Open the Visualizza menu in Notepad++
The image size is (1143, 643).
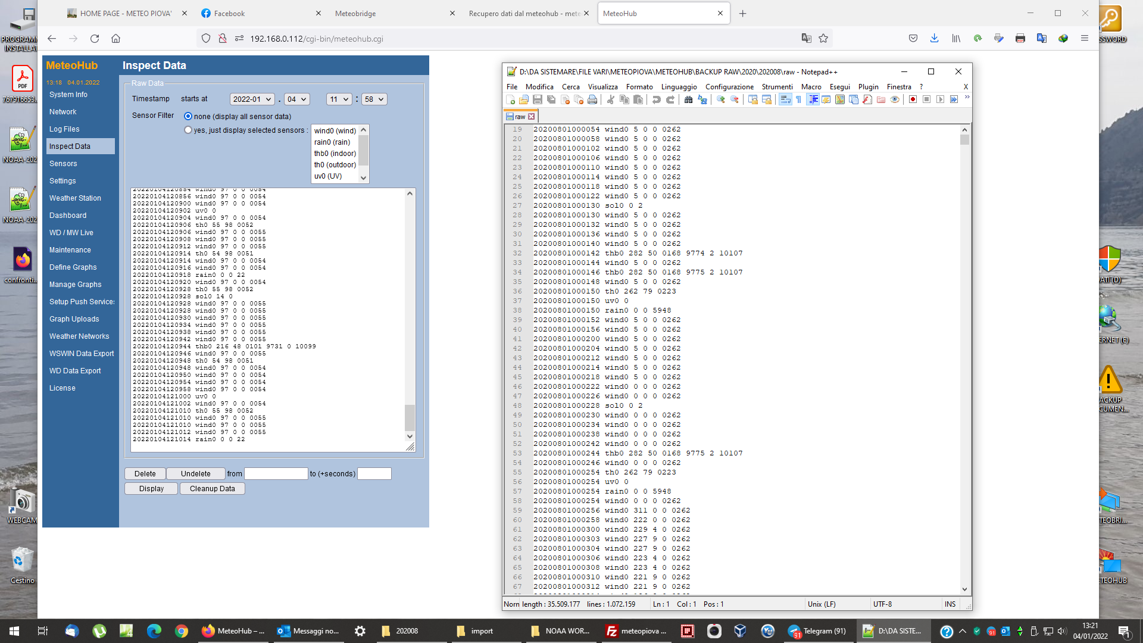pos(602,87)
